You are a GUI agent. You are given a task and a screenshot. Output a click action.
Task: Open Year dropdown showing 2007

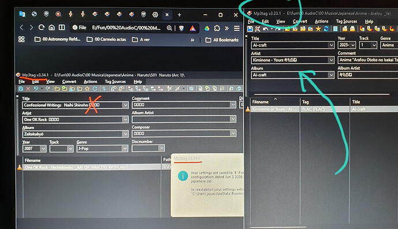click(x=43, y=149)
